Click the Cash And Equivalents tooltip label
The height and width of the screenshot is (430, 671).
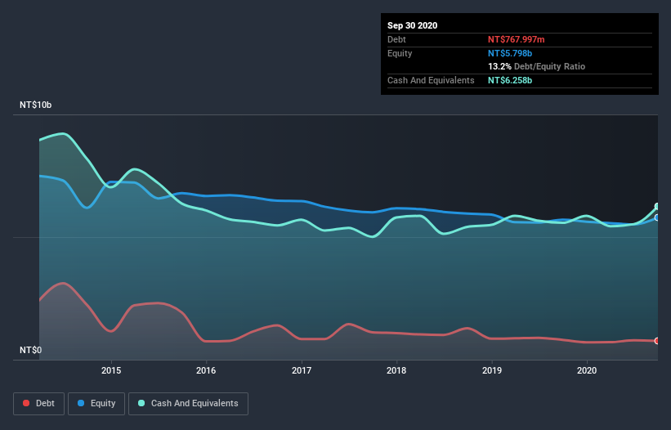431,80
